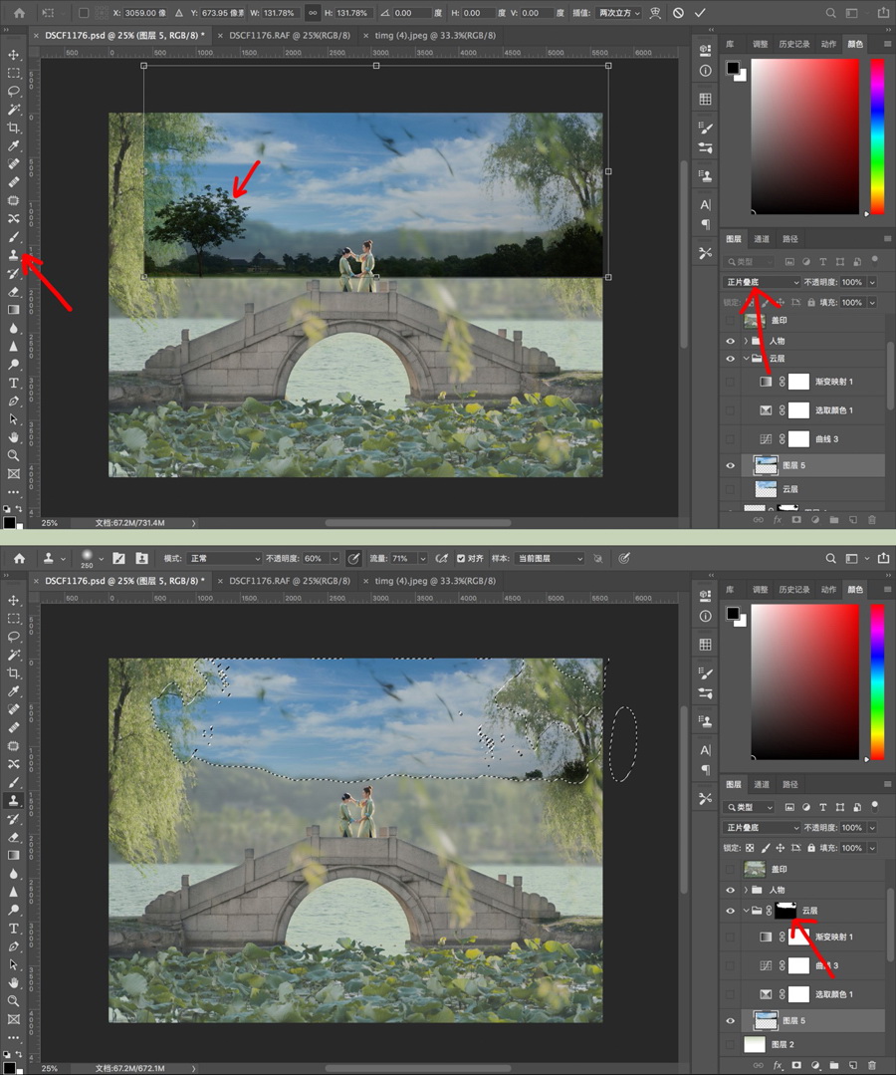This screenshot has width=896, height=1075.
Task: Show the 盖印 layer in upper window
Action: click(730, 320)
